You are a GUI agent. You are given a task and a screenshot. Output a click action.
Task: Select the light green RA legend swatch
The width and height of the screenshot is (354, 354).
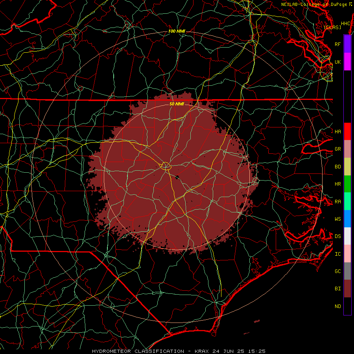[x=347, y=201]
